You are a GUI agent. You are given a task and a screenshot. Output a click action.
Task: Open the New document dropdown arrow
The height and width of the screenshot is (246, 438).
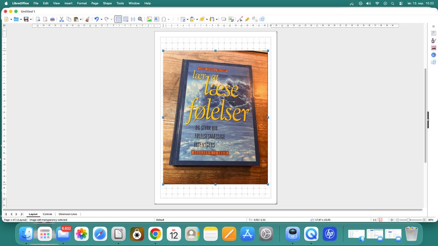point(11,19)
